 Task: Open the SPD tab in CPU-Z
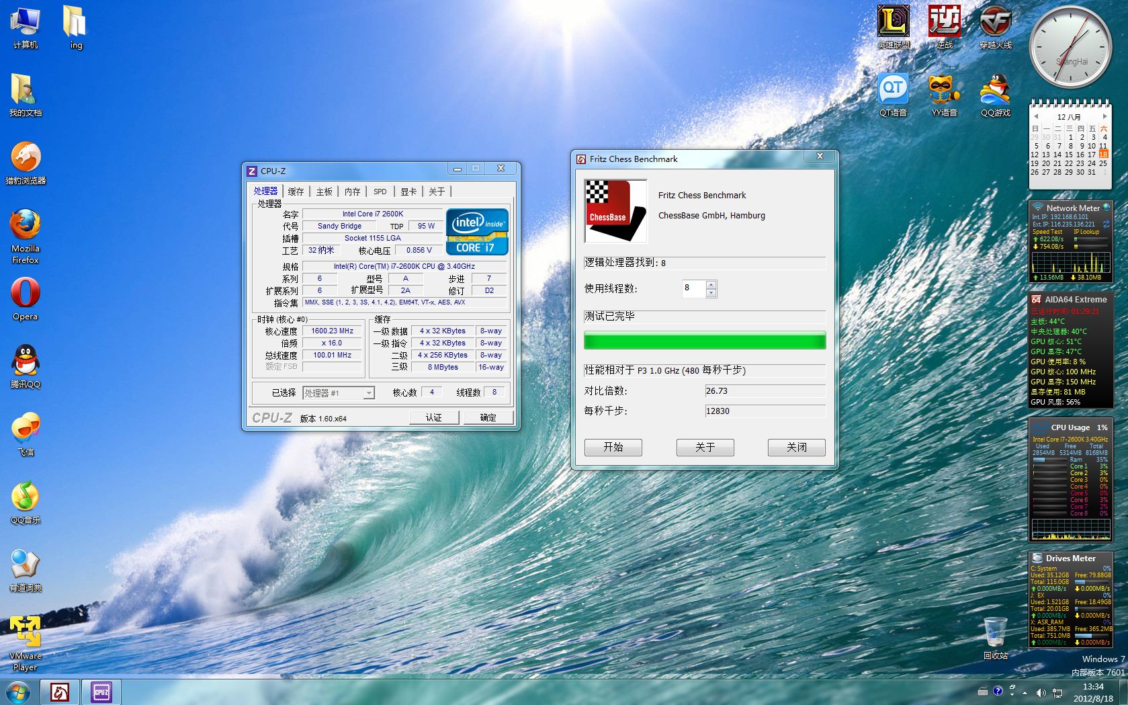[x=380, y=192]
